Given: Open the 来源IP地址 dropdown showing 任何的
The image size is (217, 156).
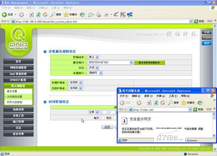Looking at the screenshot, I should [x=76, y=82].
